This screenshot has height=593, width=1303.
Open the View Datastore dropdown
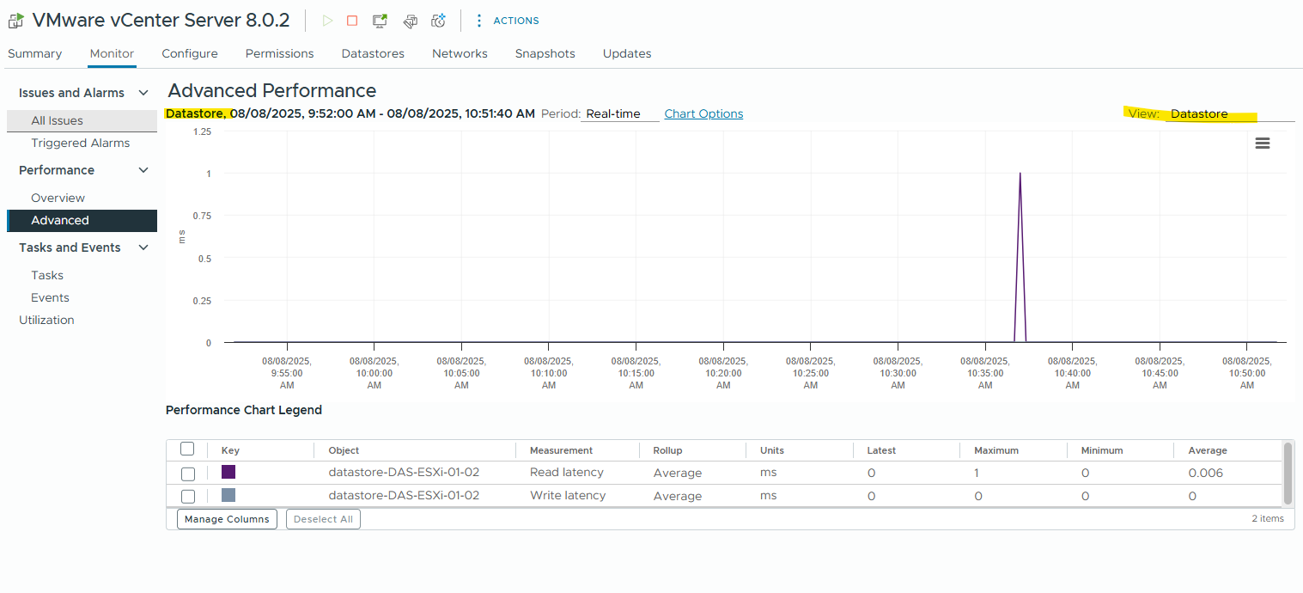click(x=1230, y=113)
